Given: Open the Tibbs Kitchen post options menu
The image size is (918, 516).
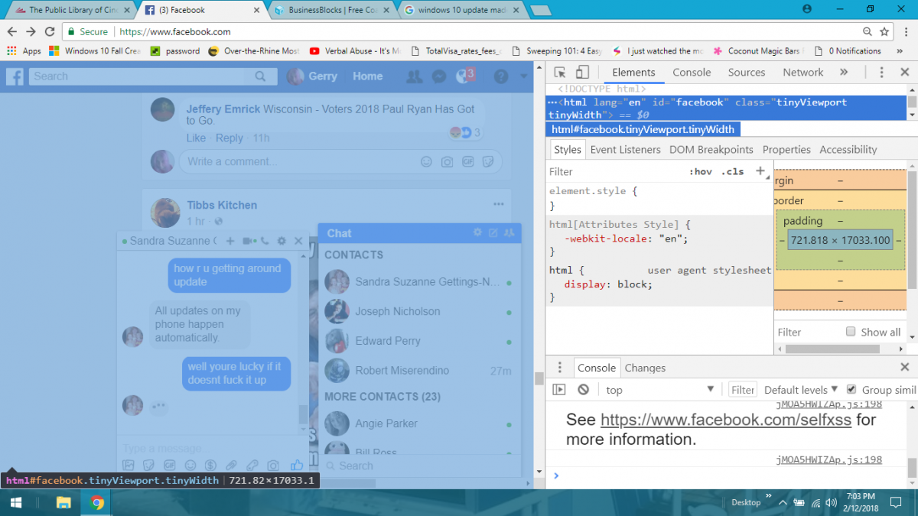Looking at the screenshot, I should pos(499,204).
